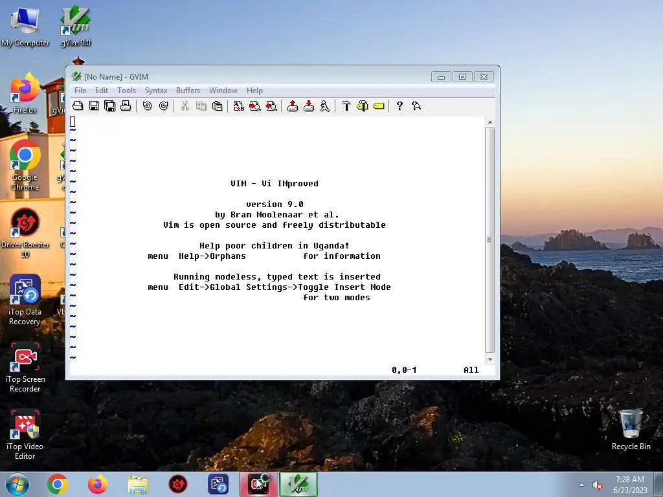Open File Explorer from the taskbar
663x497 pixels.
[x=138, y=485]
